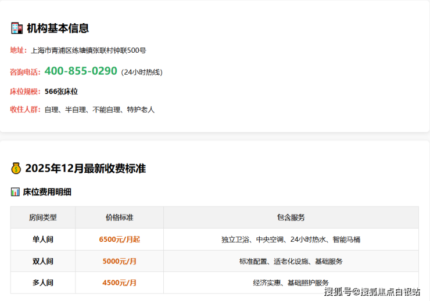Click the 多人间 row label
Viewport: 430px width, 301px height.
(43, 283)
